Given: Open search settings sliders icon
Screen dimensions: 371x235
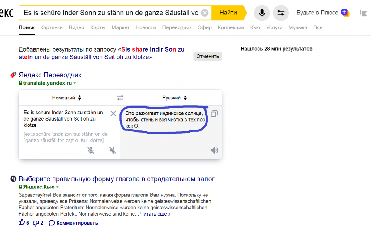Looking at the screenshot, I should pos(281,13).
